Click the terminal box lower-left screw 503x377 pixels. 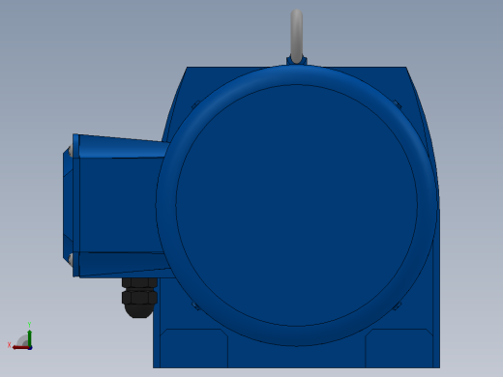pos(70,259)
